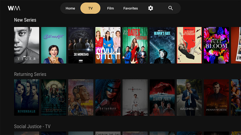The image size is (241, 135).
Task: Open the Favorites tab
Action: click(x=131, y=8)
